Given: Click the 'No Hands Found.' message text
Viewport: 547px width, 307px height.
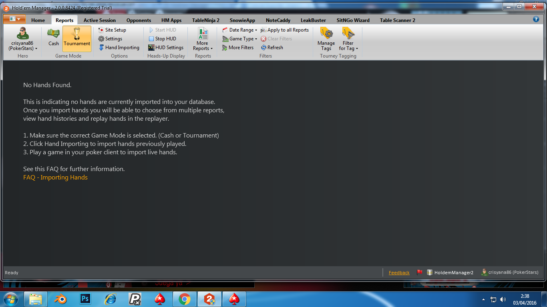Looking at the screenshot, I should (47, 85).
